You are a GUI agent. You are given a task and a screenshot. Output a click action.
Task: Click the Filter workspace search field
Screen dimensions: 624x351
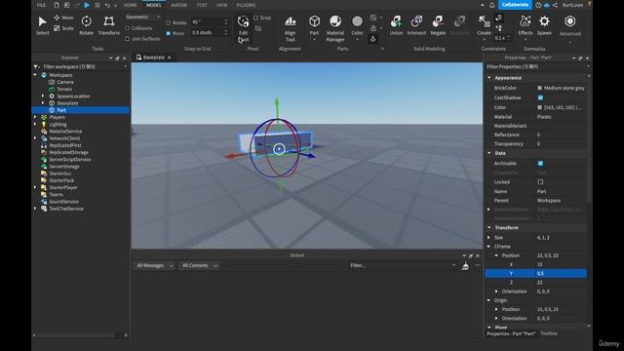[82, 67]
